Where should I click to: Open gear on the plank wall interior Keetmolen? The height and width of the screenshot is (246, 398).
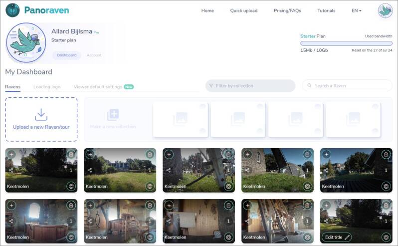pyautogui.click(x=228, y=238)
